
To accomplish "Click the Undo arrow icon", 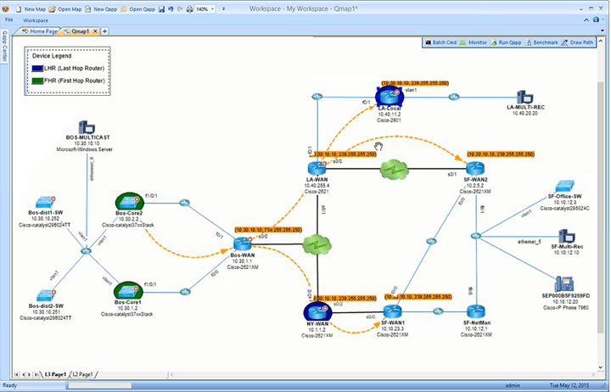I will [171, 9].
